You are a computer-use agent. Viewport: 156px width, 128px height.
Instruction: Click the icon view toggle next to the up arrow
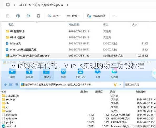(x=11, y=85)
